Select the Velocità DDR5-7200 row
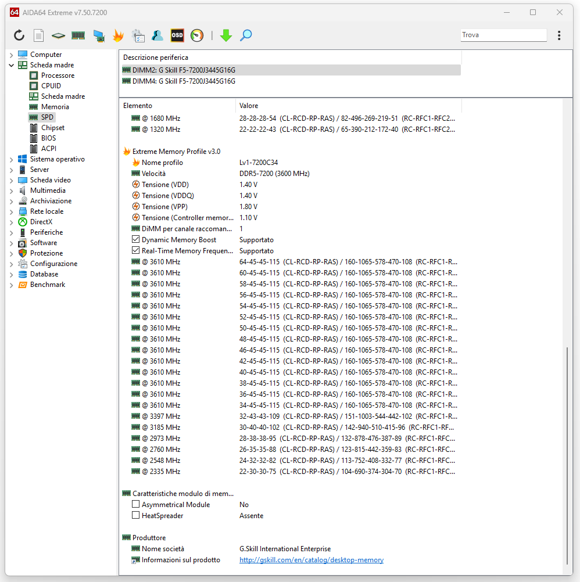Image resolution: width=580 pixels, height=582 pixels. [291, 174]
